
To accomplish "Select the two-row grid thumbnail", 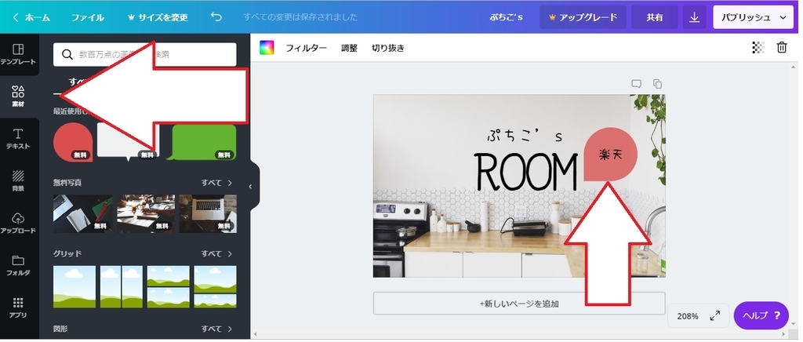I will point(169,287).
